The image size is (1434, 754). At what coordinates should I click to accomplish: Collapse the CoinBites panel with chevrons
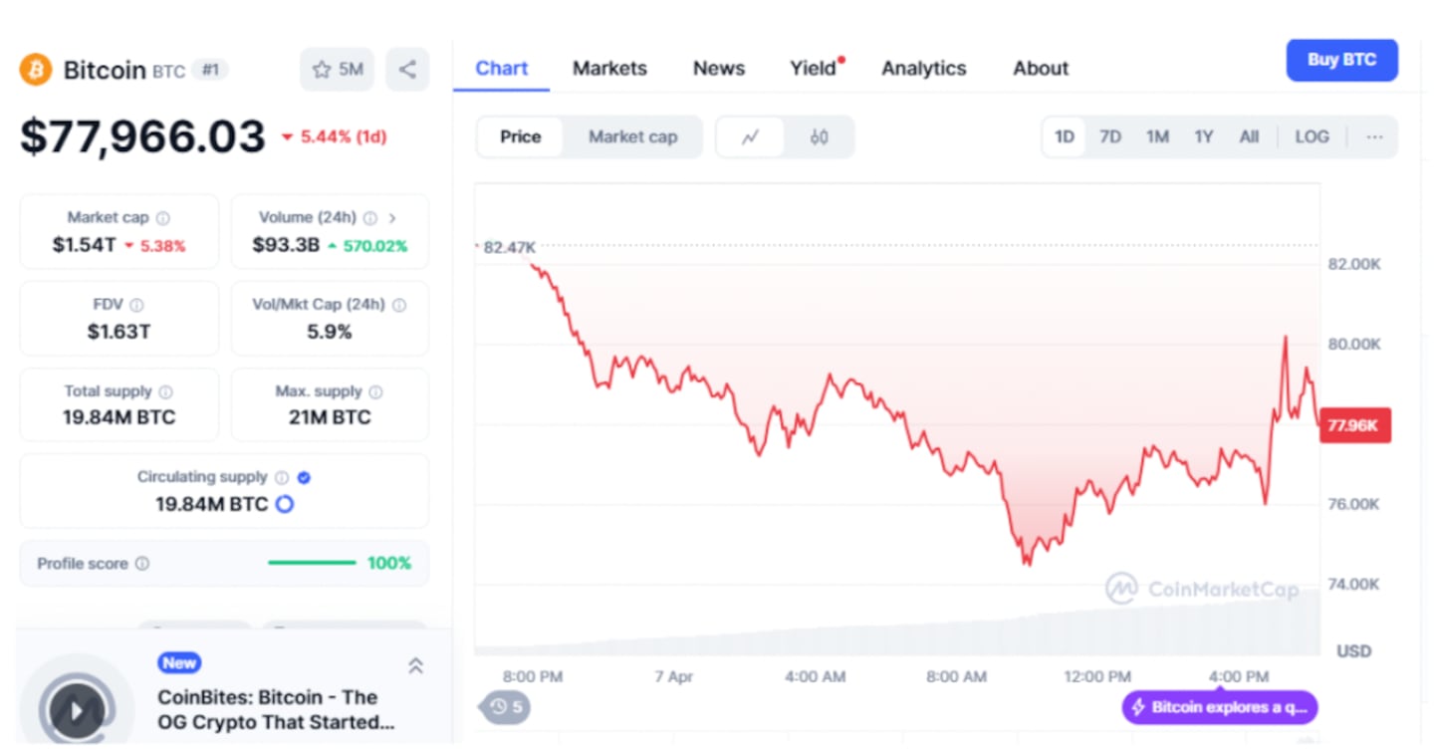click(415, 665)
